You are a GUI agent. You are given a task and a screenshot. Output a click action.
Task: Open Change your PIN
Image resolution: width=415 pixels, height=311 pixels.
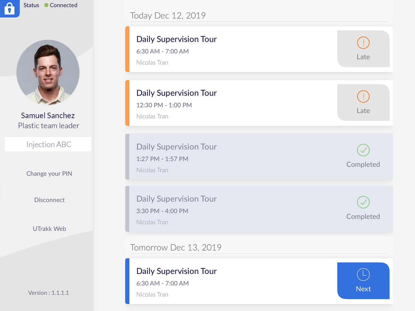point(49,173)
